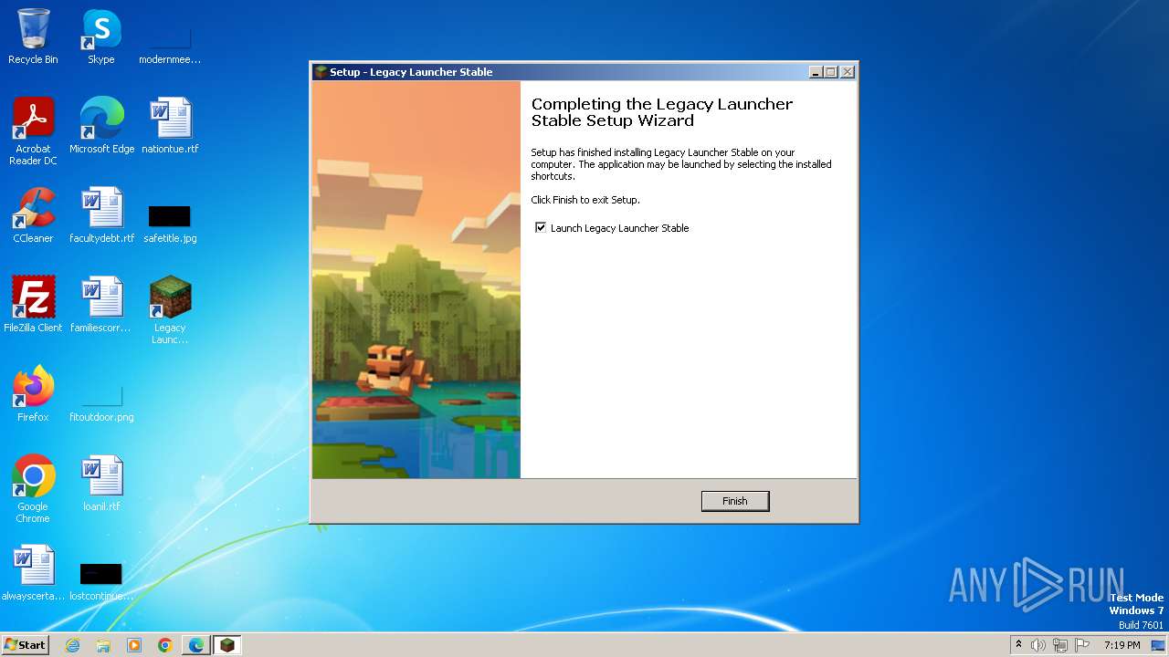
Task: Select alwayscerta... document icon
Action: 33,573
